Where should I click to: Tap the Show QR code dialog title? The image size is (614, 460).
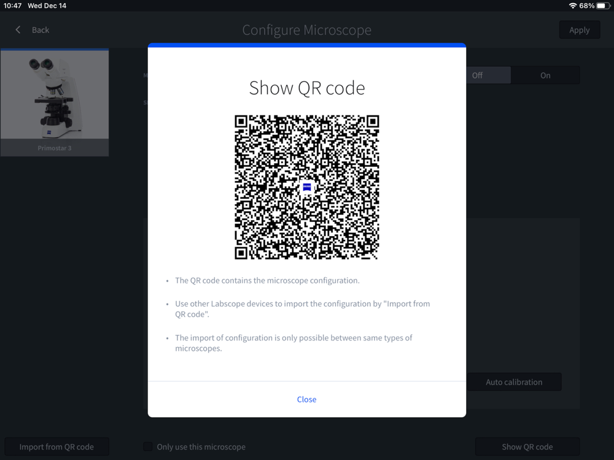(307, 88)
